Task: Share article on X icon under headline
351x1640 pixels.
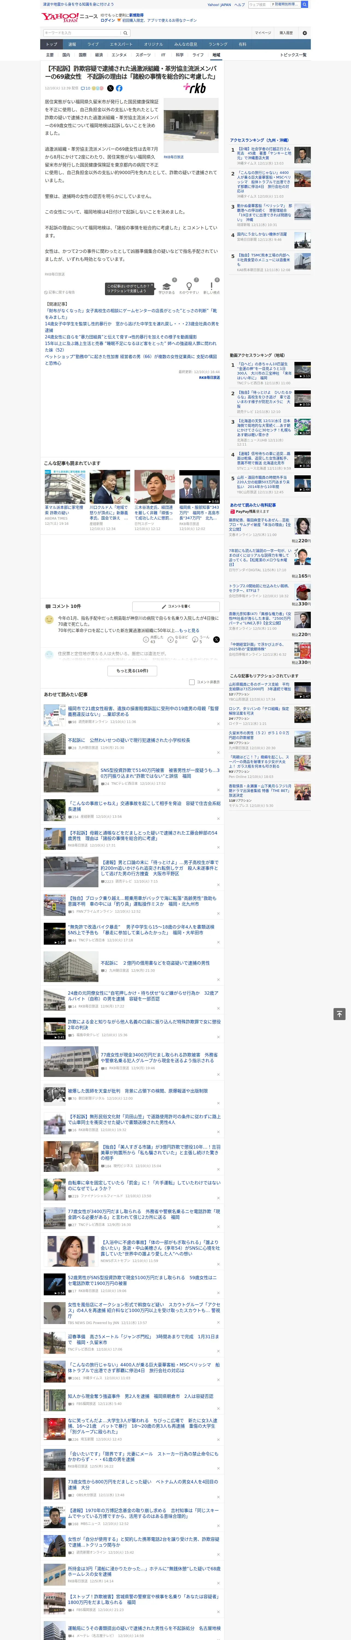Action: point(110,89)
